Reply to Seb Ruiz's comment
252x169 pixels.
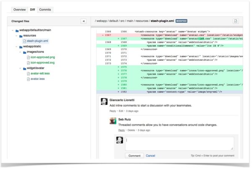click(121, 130)
